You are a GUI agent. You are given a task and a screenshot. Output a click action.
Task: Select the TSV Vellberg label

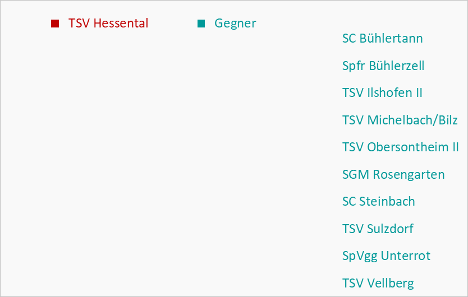(378, 284)
